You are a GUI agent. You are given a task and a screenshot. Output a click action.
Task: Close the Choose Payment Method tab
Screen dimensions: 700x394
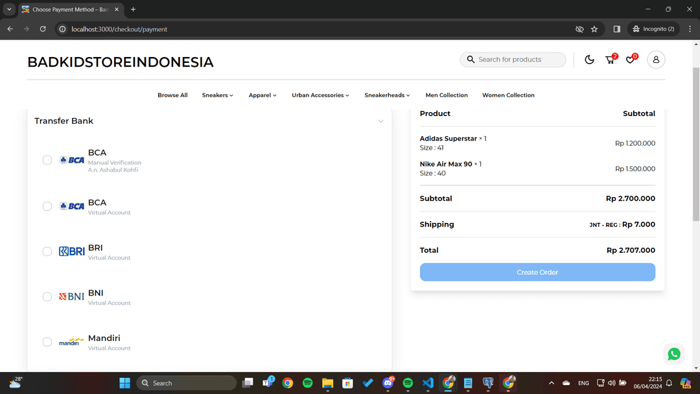(117, 9)
